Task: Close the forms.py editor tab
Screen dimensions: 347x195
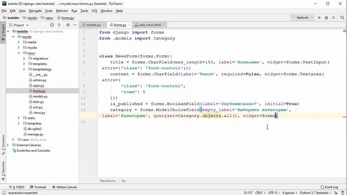Action: tap(129, 25)
